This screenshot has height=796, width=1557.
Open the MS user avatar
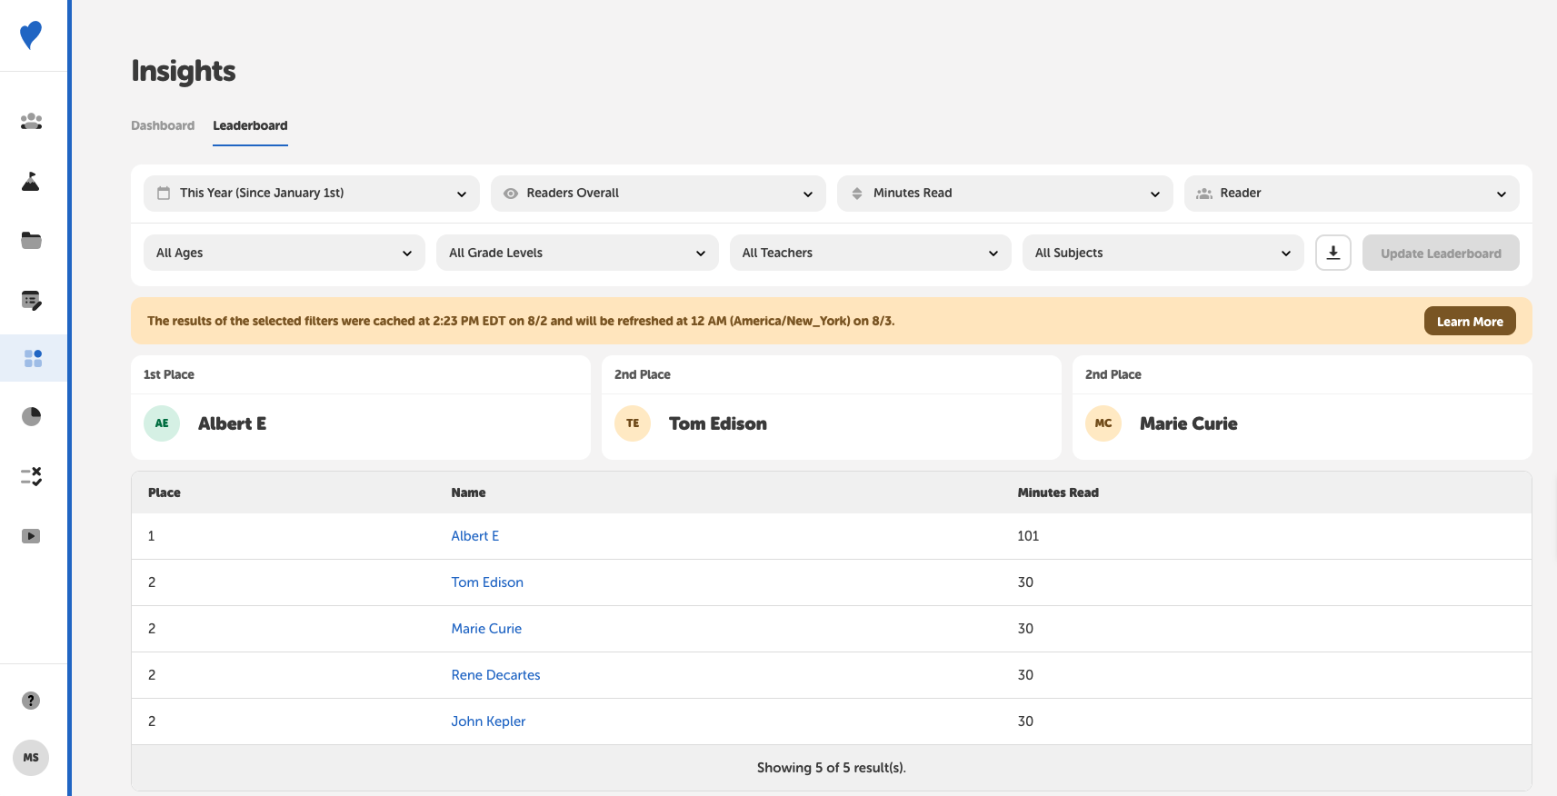tap(31, 758)
